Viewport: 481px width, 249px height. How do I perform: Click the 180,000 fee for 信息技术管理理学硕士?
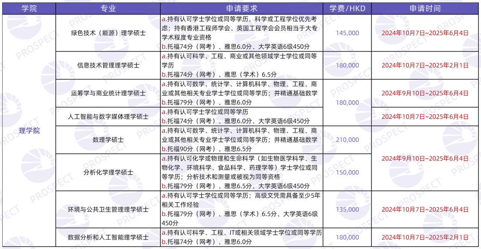click(x=348, y=65)
